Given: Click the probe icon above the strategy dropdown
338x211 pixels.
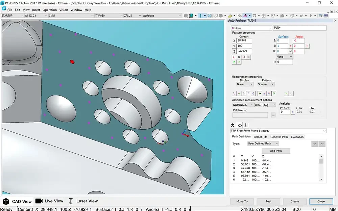Looking at the screenshot, I should coord(246,125).
